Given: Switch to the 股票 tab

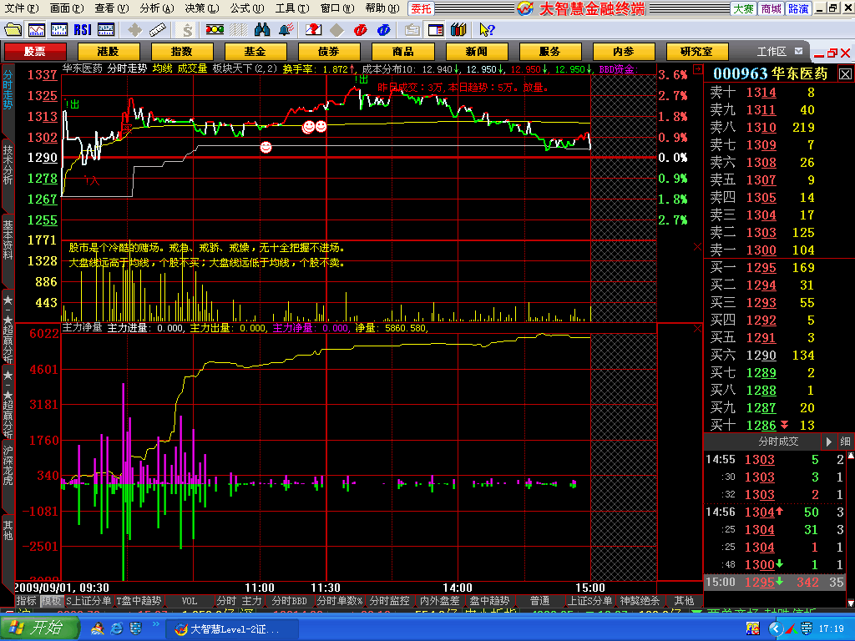Looking at the screenshot, I should pyautogui.click(x=35, y=52).
